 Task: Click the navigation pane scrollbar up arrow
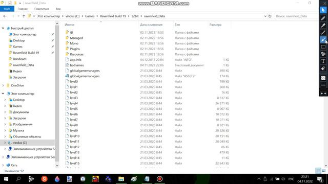click(57, 24)
